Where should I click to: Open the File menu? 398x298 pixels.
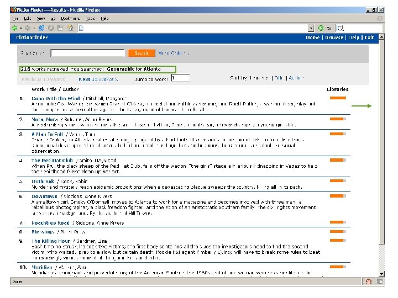pyautogui.click(x=15, y=19)
